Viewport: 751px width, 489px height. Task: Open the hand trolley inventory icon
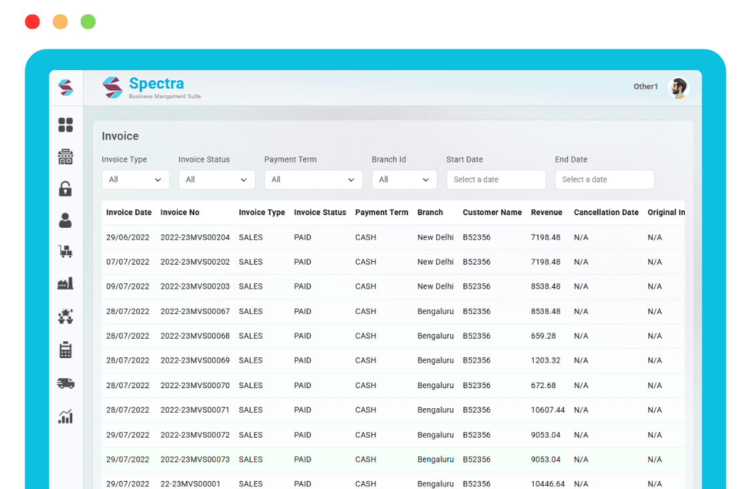(x=65, y=252)
